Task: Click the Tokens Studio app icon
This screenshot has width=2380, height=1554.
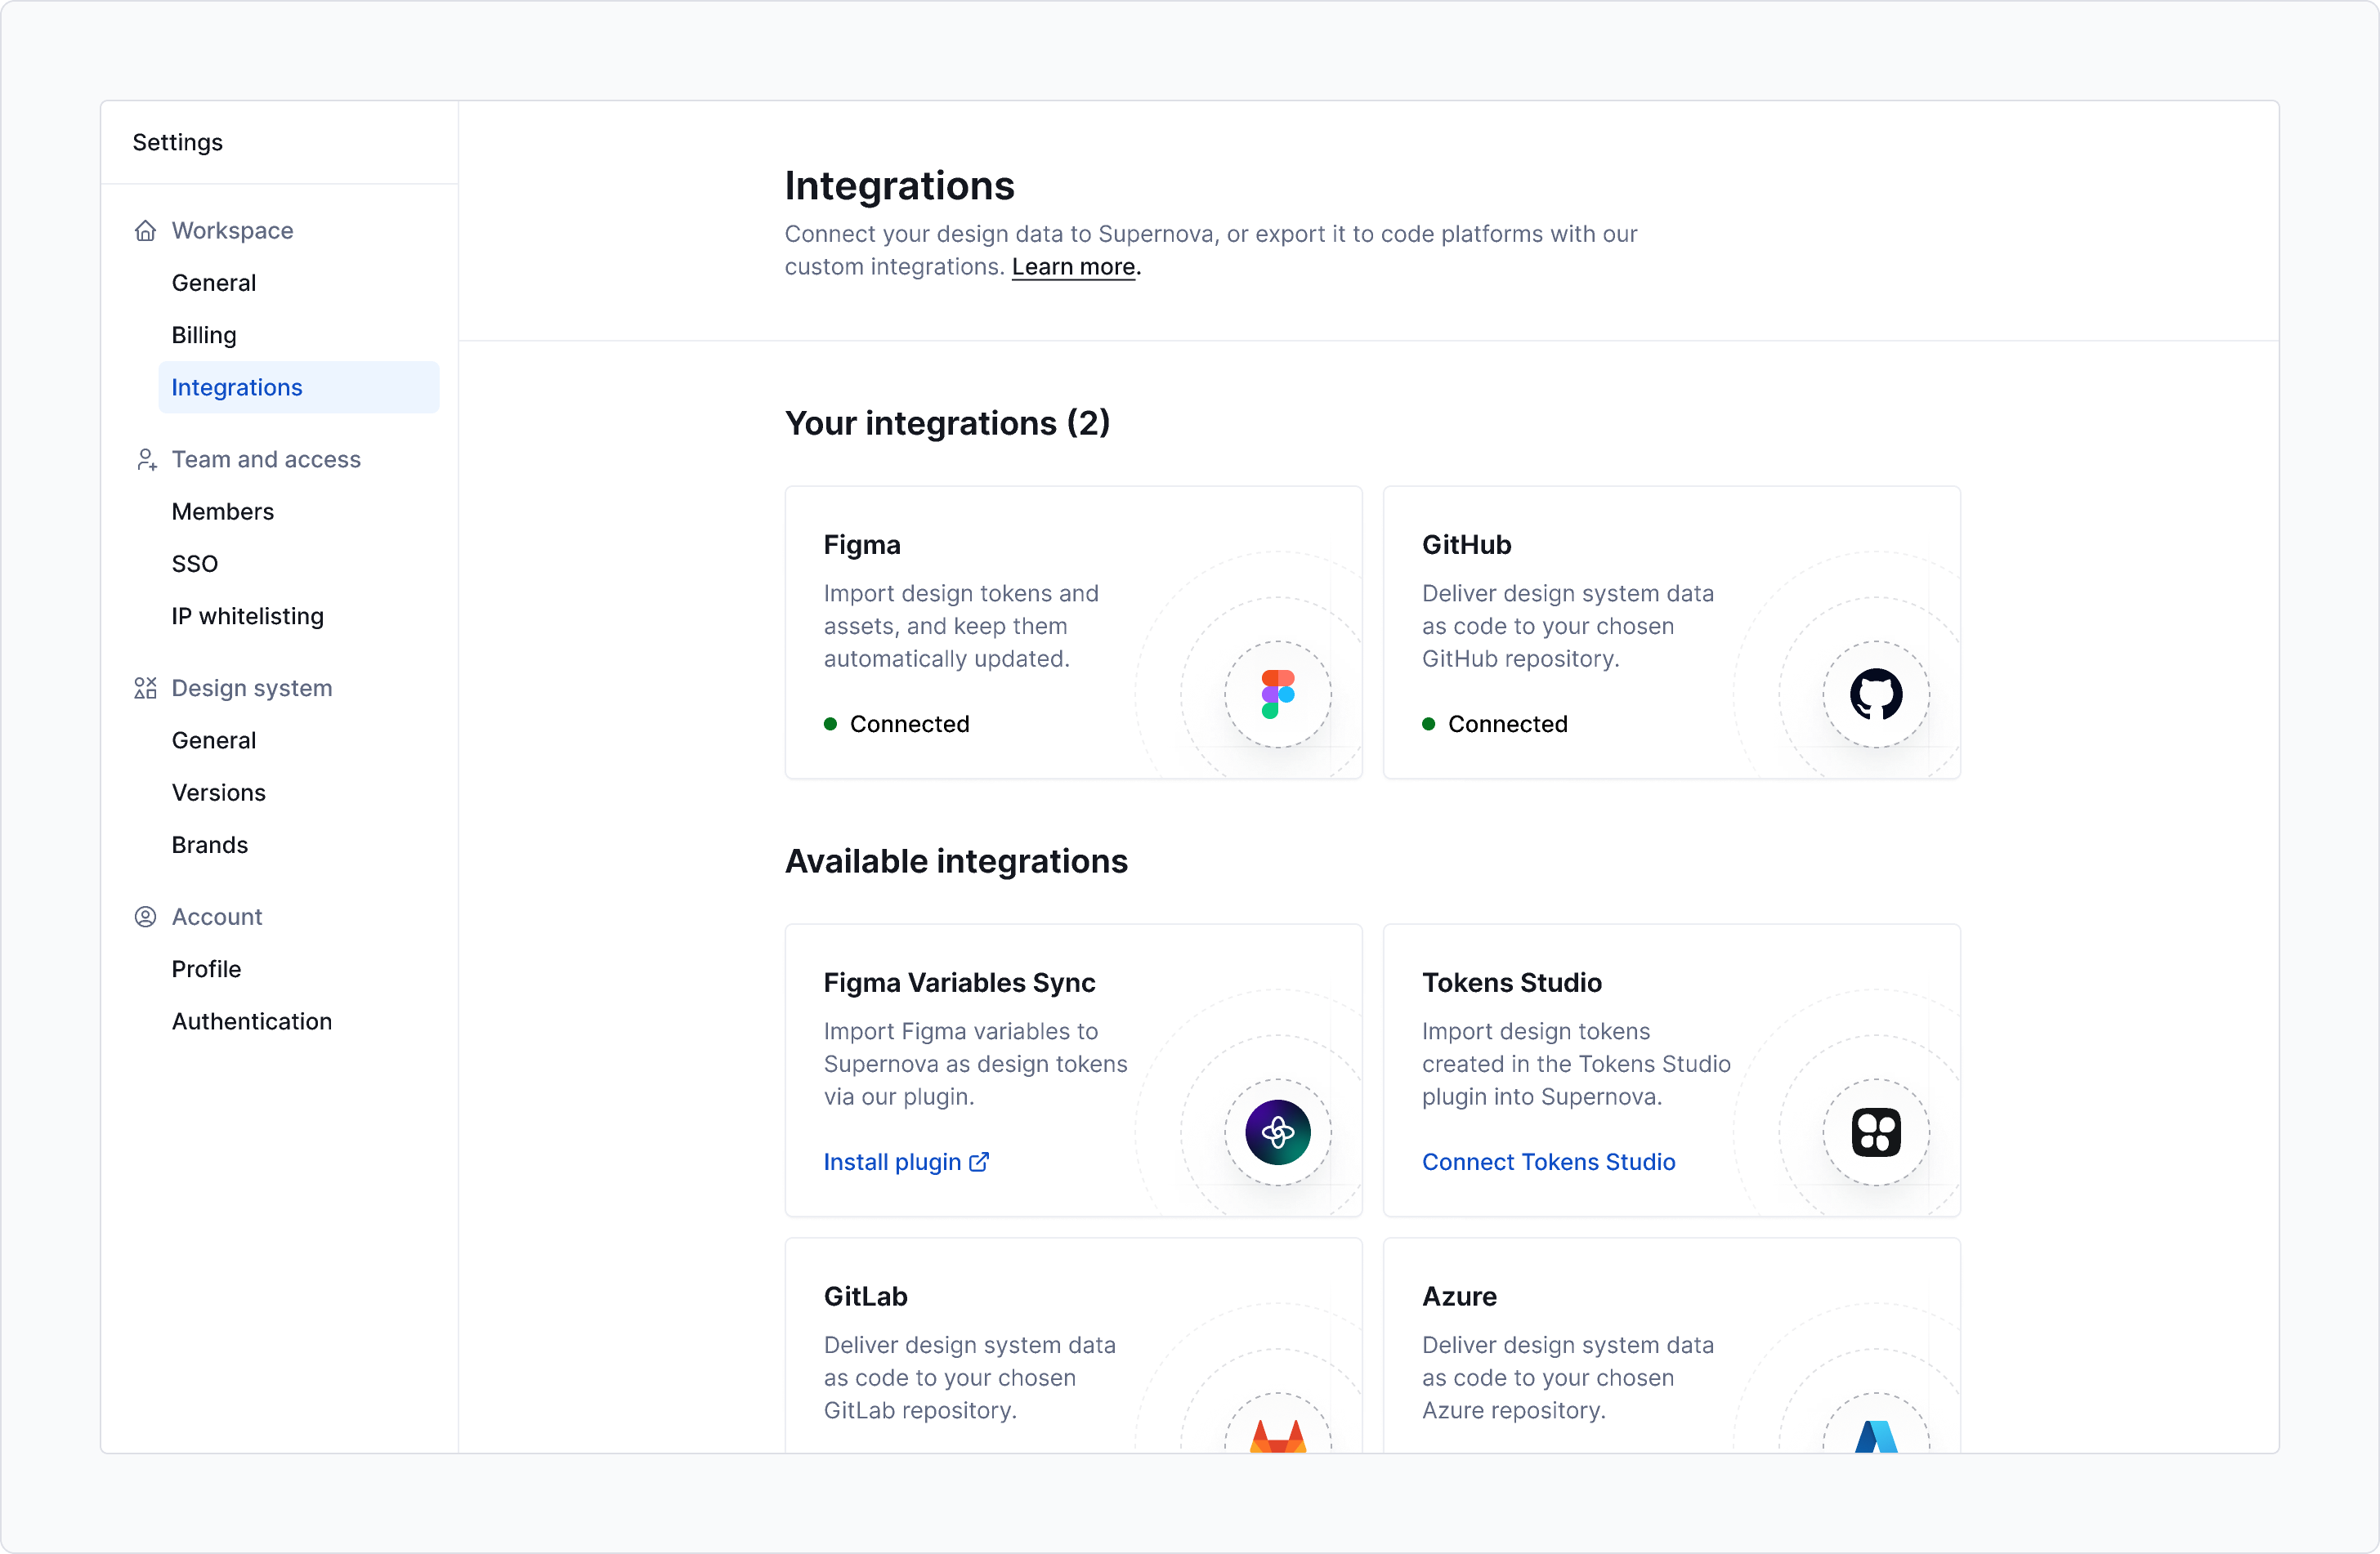Action: [1876, 1132]
